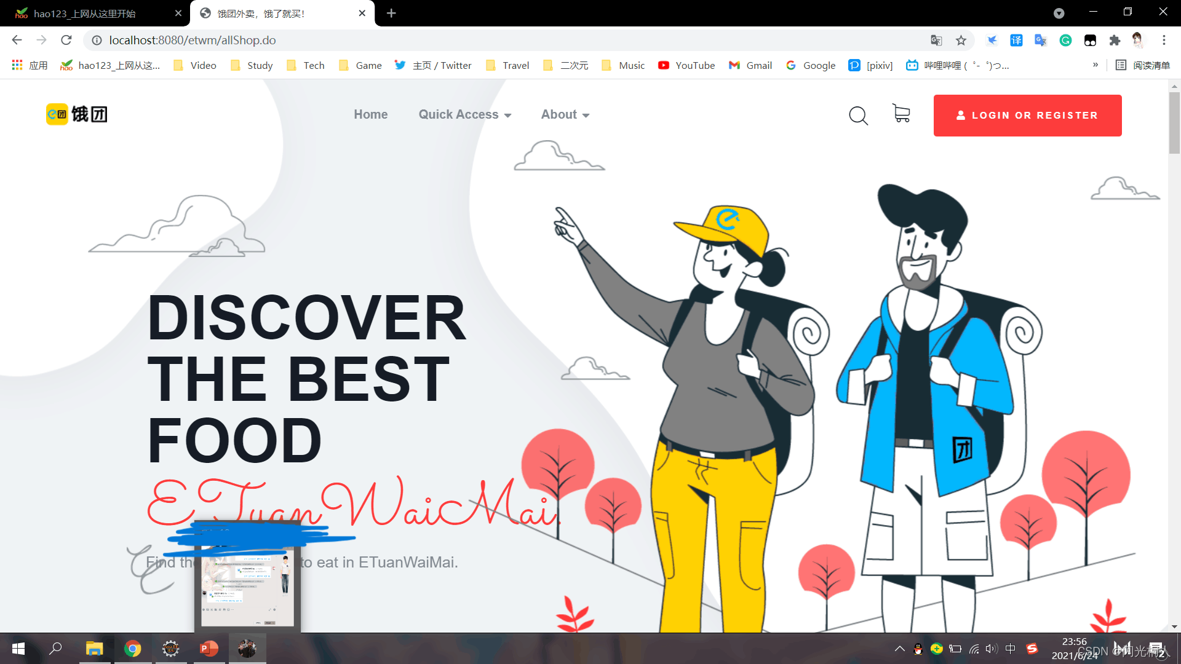Click the search magnifier icon on the website
Image resolution: width=1181 pixels, height=664 pixels.
coord(858,115)
